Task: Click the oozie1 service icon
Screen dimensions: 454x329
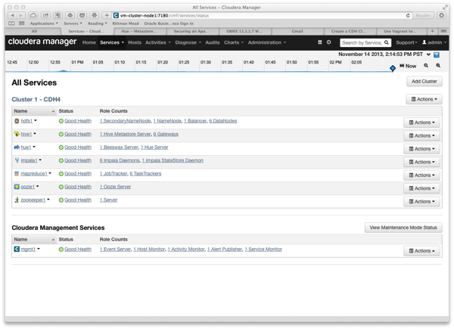Action: point(17,187)
